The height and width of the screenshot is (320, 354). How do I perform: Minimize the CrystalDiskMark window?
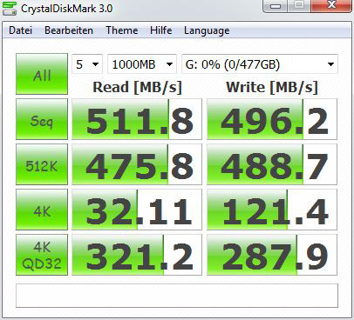tap(275, 6)
